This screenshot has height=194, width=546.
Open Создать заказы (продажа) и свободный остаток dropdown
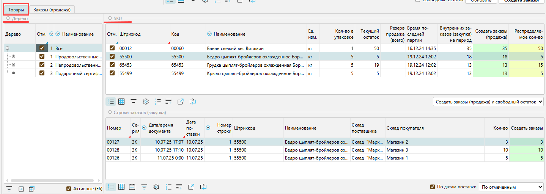point(488,102)
